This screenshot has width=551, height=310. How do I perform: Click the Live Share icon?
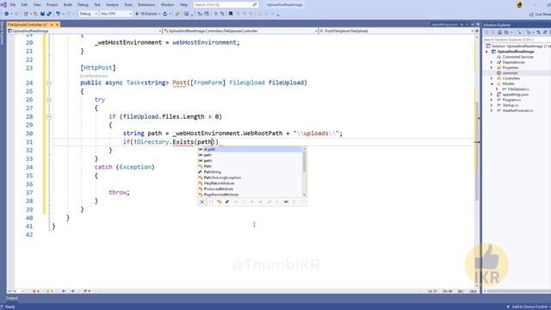coord(531,15)
